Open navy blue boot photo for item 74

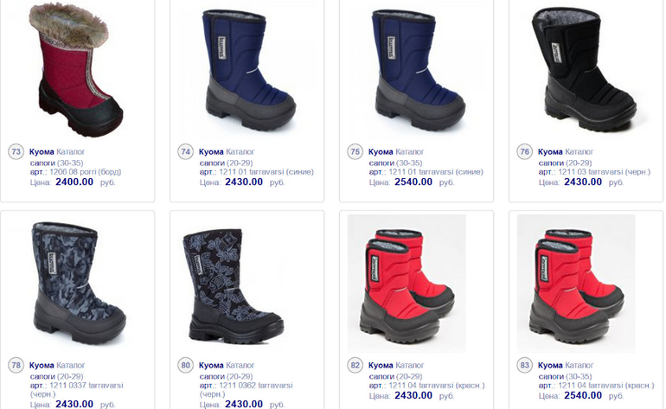tap(250, 70)
